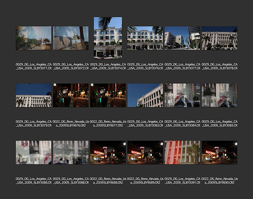
Task: Select Eldorado night thumbnail 5L8Y9689
Action: click(x=145, y=153)
